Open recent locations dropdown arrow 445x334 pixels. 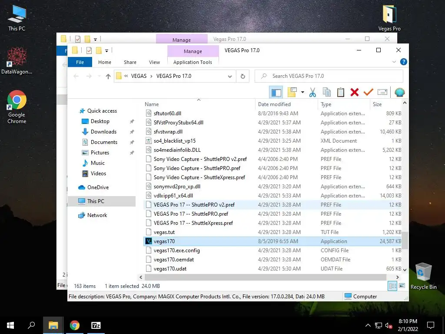point(99,76)
